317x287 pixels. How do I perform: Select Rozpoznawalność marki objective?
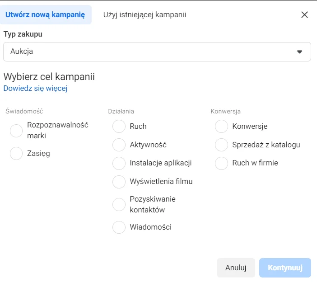click(x=16, y=131)
